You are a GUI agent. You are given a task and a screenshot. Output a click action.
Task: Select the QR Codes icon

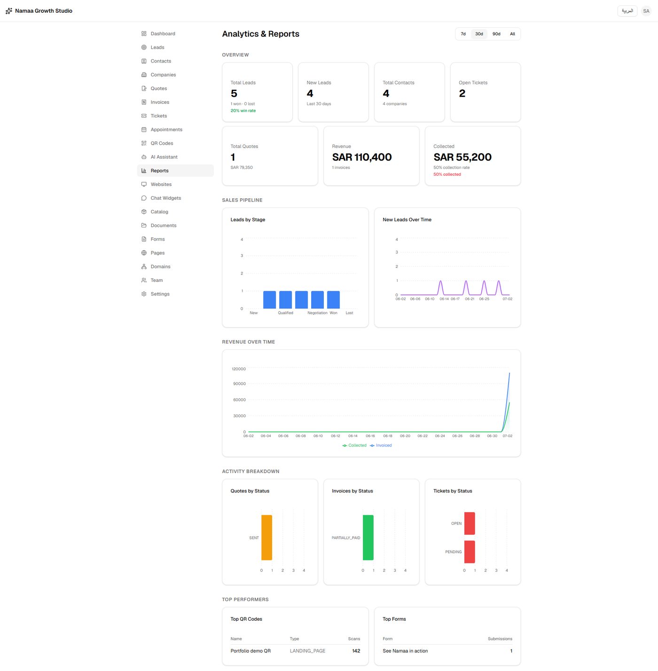coord(144,143)
